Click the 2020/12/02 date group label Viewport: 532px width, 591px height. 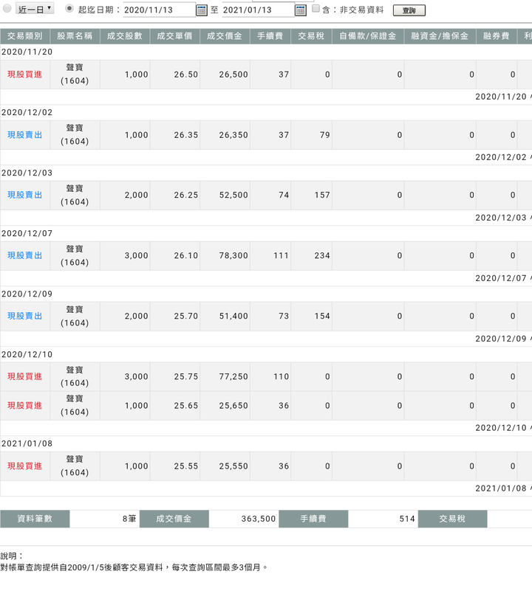pos(27,112)
